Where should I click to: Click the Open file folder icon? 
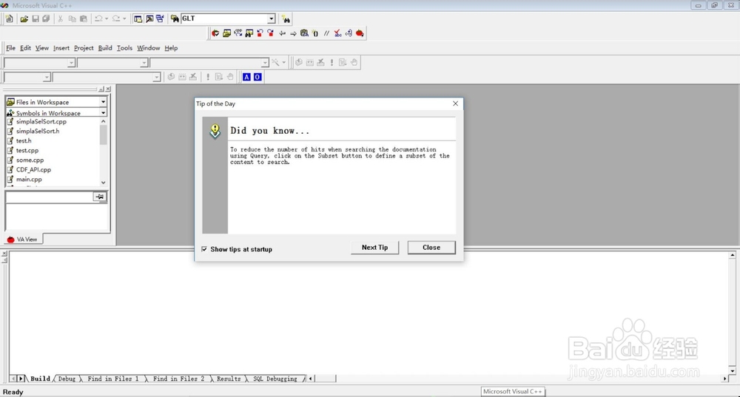coord(24,19)
